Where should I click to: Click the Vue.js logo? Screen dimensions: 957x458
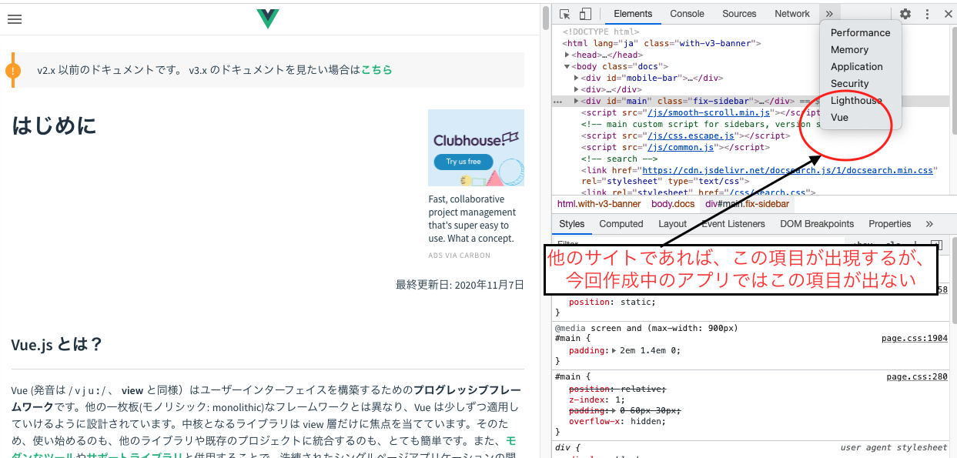coord(267,18)
